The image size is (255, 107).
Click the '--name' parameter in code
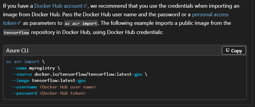pos(19,68)
